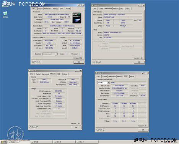Click the Week/Year value field
Image resolution: width=179 pixels, height=144 pixels.
tap(143, 96)
